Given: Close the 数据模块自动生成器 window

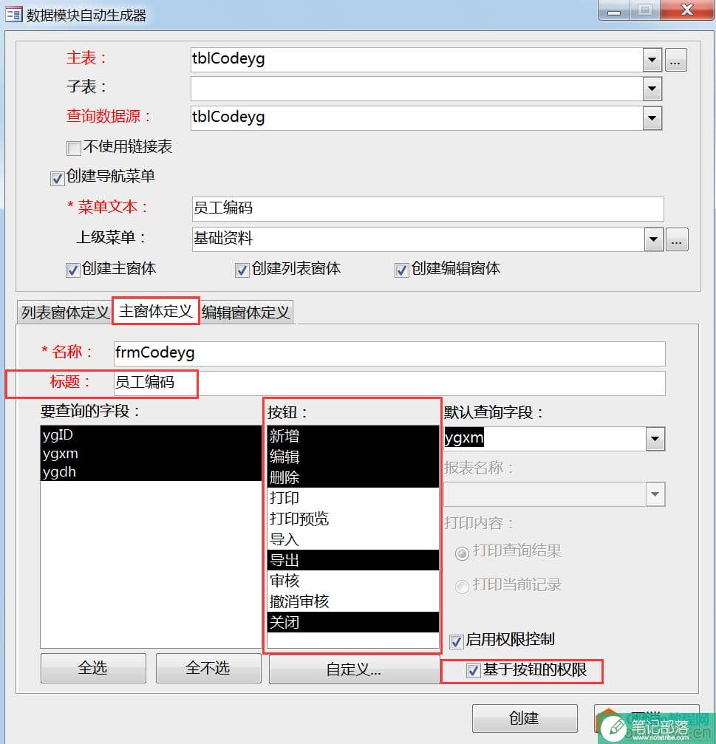Looking at the screenshot, I should (686, 10).
